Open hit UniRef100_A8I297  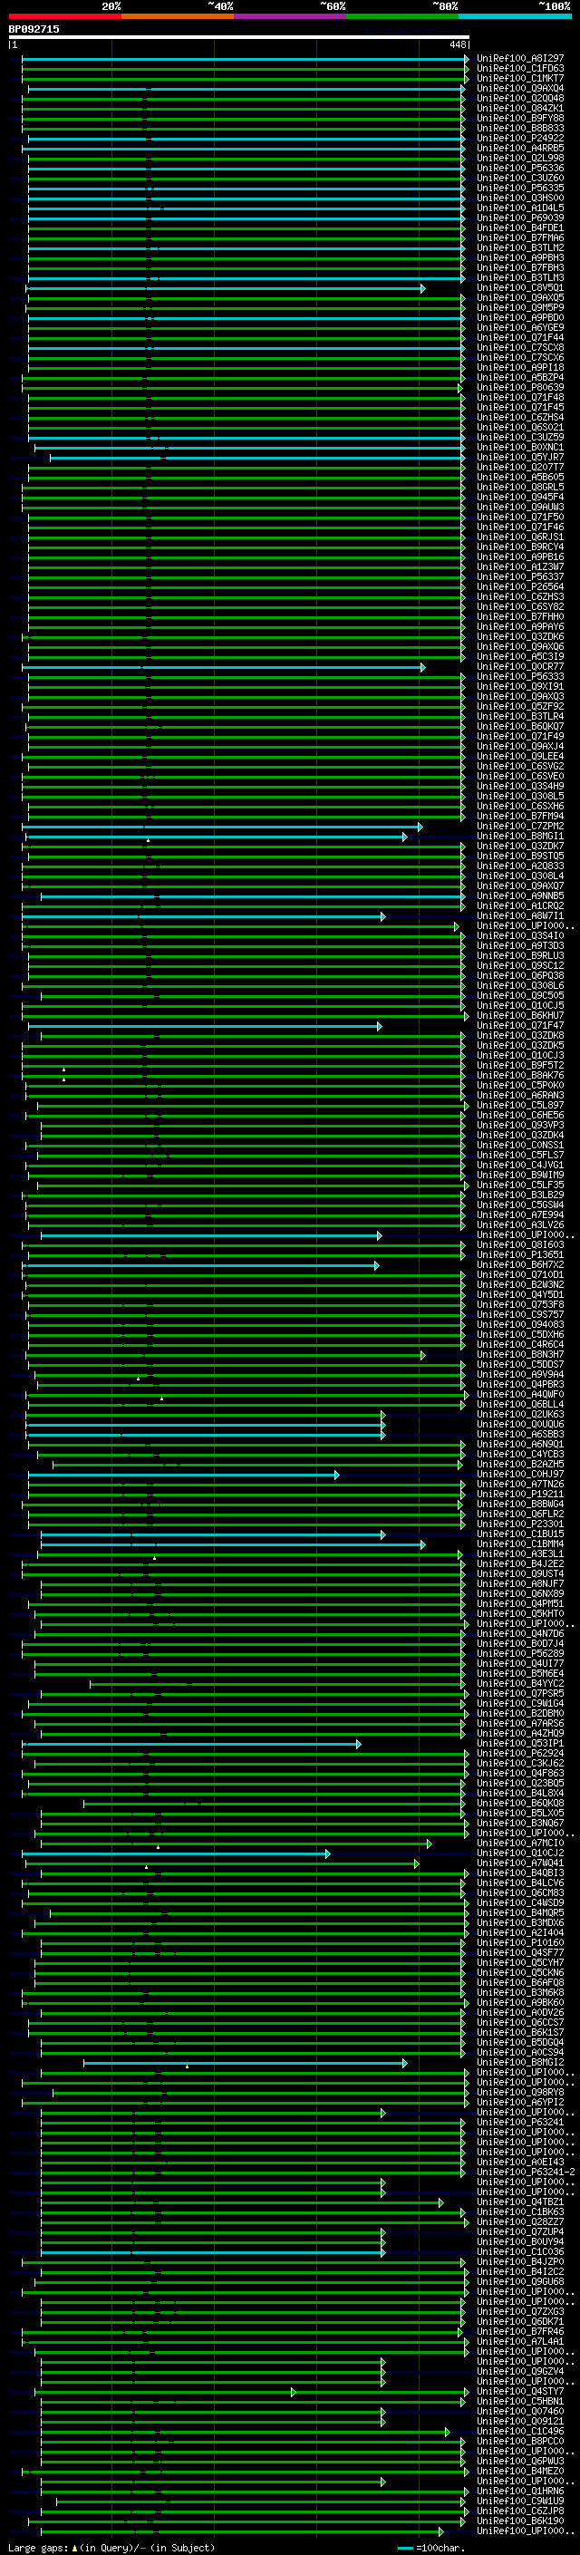click(520, 59)
